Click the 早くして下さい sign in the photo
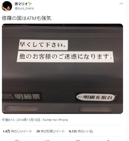This screenshot has height=141, width=129. click(43, 45)
